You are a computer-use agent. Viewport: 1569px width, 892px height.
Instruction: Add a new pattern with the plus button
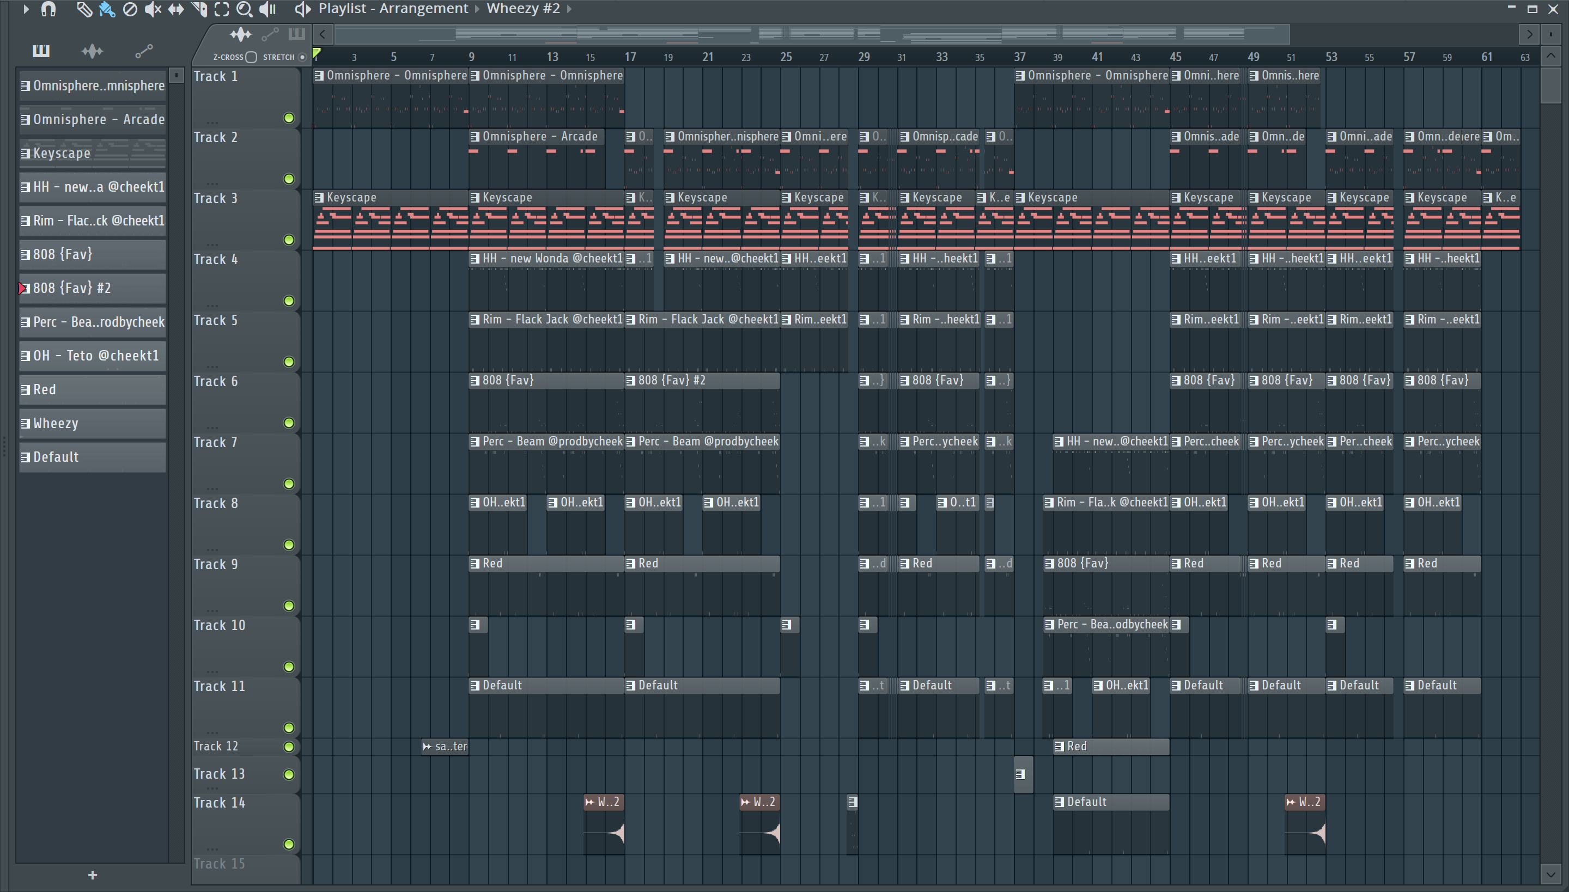93,875
